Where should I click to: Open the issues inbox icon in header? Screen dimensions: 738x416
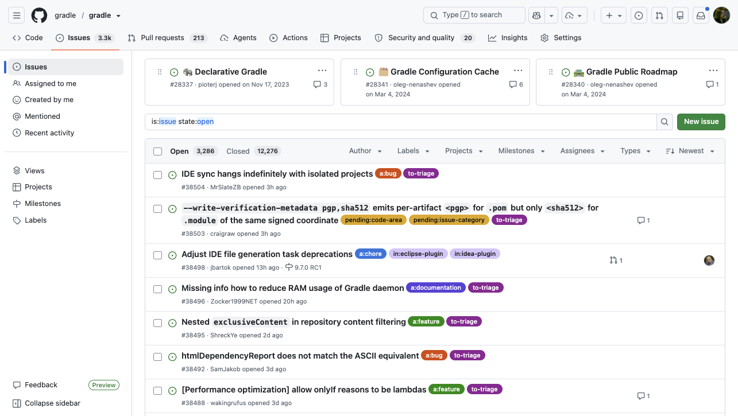(x=638, y=15)
